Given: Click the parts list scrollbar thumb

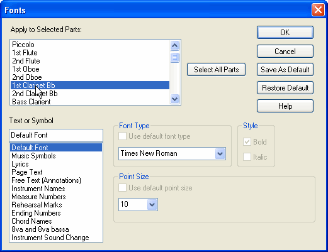Looking at the screenshot, I should point(174,57).
